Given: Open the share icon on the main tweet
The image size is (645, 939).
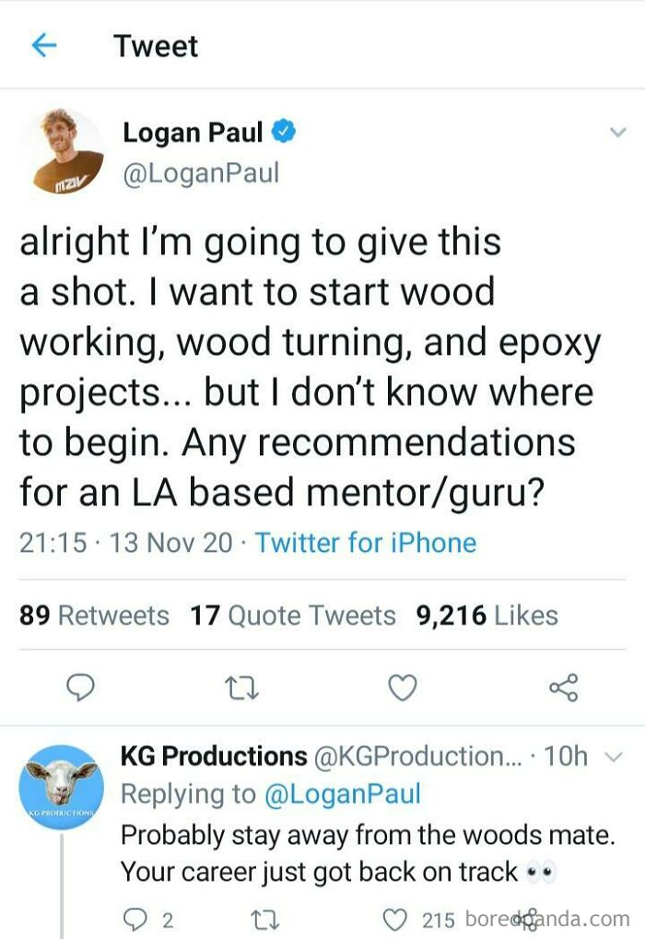Looking at the screenshot, I should 563,686.
